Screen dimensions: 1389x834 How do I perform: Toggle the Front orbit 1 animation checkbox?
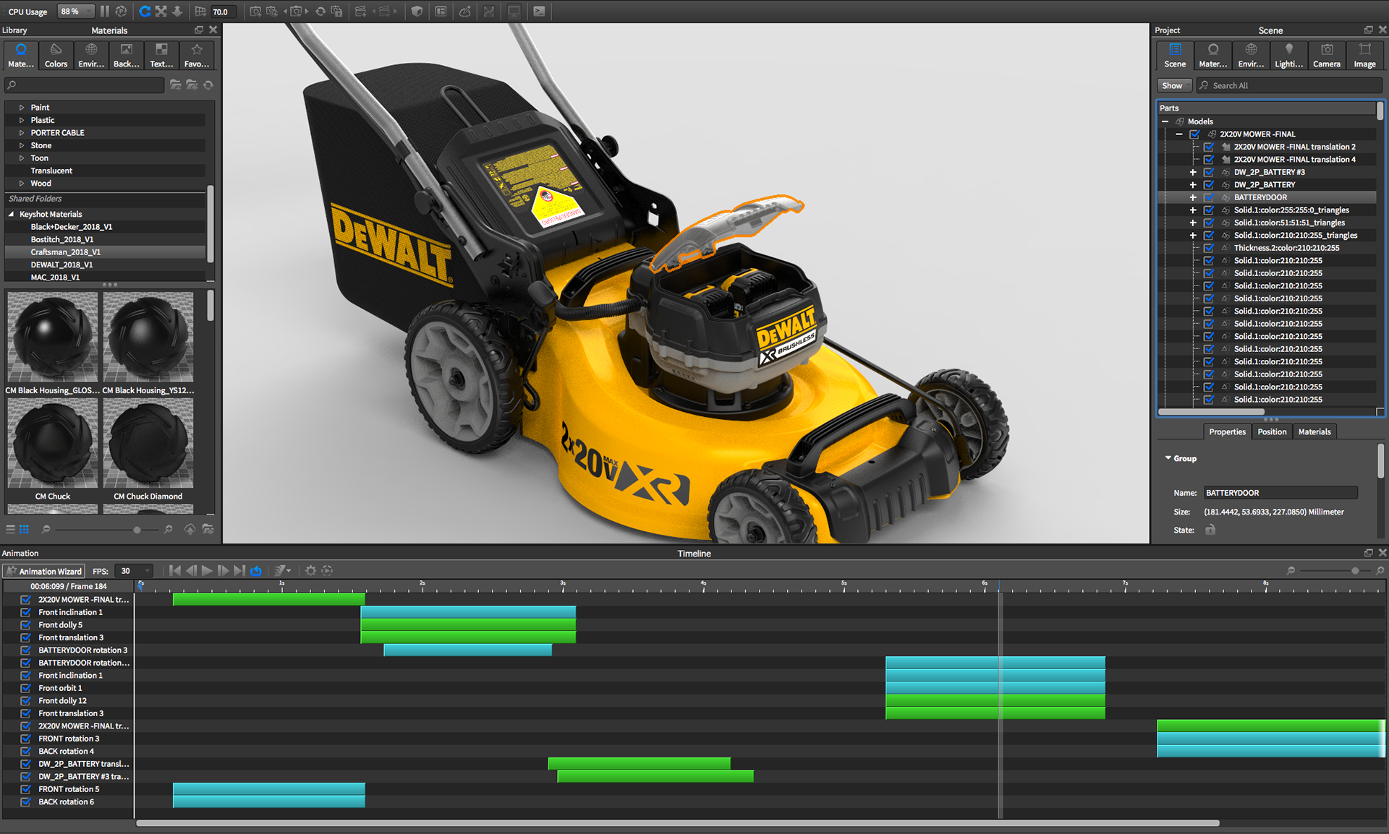coord(25,688)
